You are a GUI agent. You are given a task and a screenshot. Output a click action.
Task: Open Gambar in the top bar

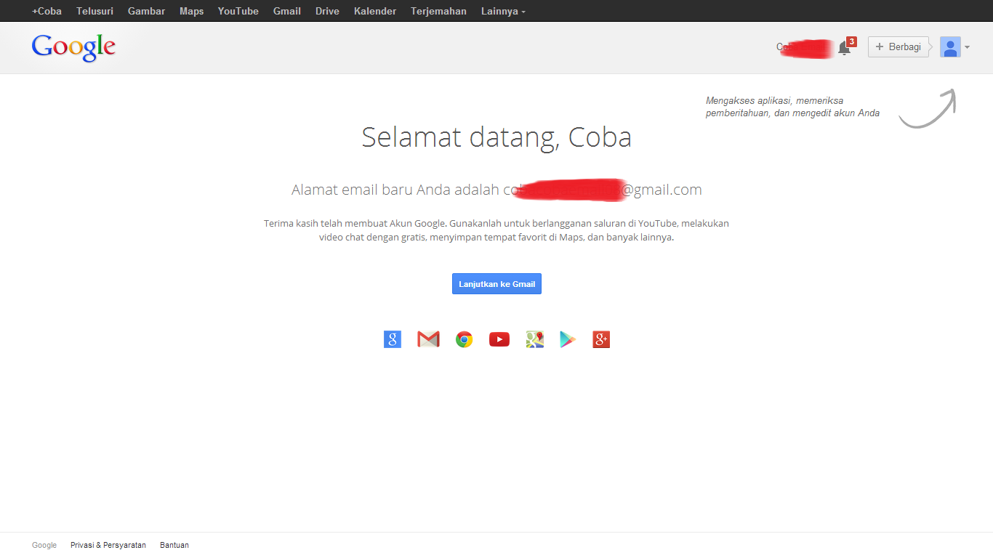(x=146, y=11)
